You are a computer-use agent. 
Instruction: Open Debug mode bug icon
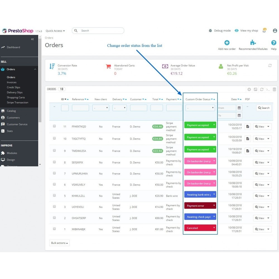210,31
